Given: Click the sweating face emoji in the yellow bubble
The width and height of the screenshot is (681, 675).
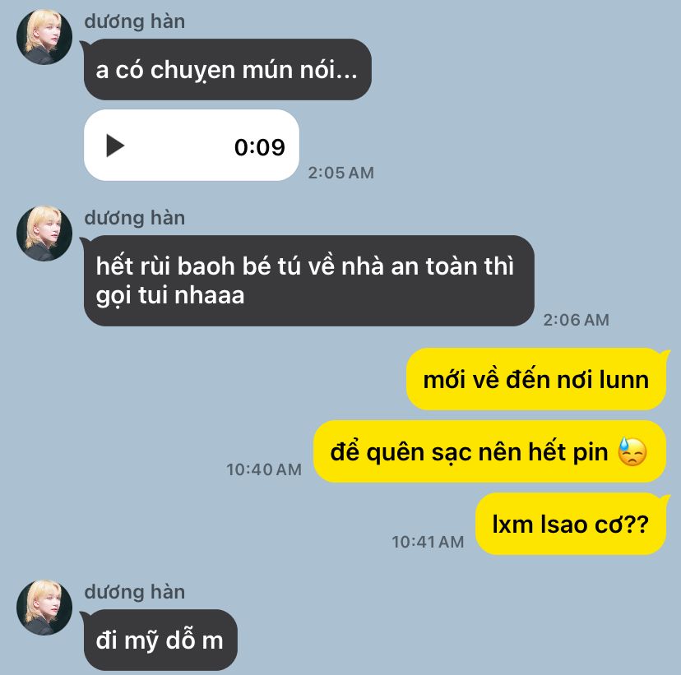Looking at the screenshot, I should (x=632, y=451).
